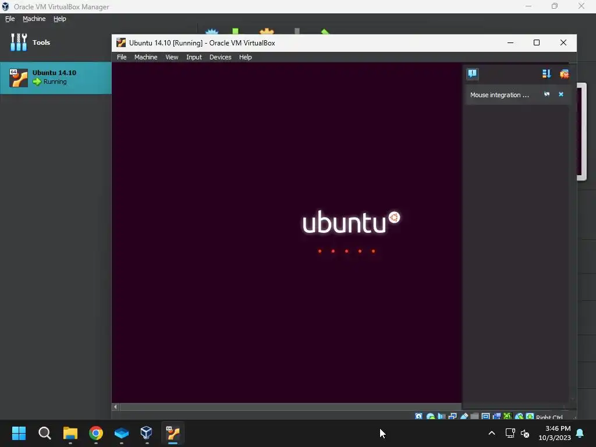The height and width of the screenshot is (447, 596).
Task: Maximize the Ubuntu 14.10 VM window
Action: 536,42
